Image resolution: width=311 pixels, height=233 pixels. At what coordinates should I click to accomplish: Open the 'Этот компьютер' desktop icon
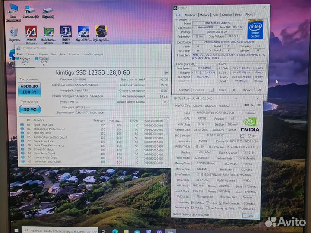click(x=13, y=13)
